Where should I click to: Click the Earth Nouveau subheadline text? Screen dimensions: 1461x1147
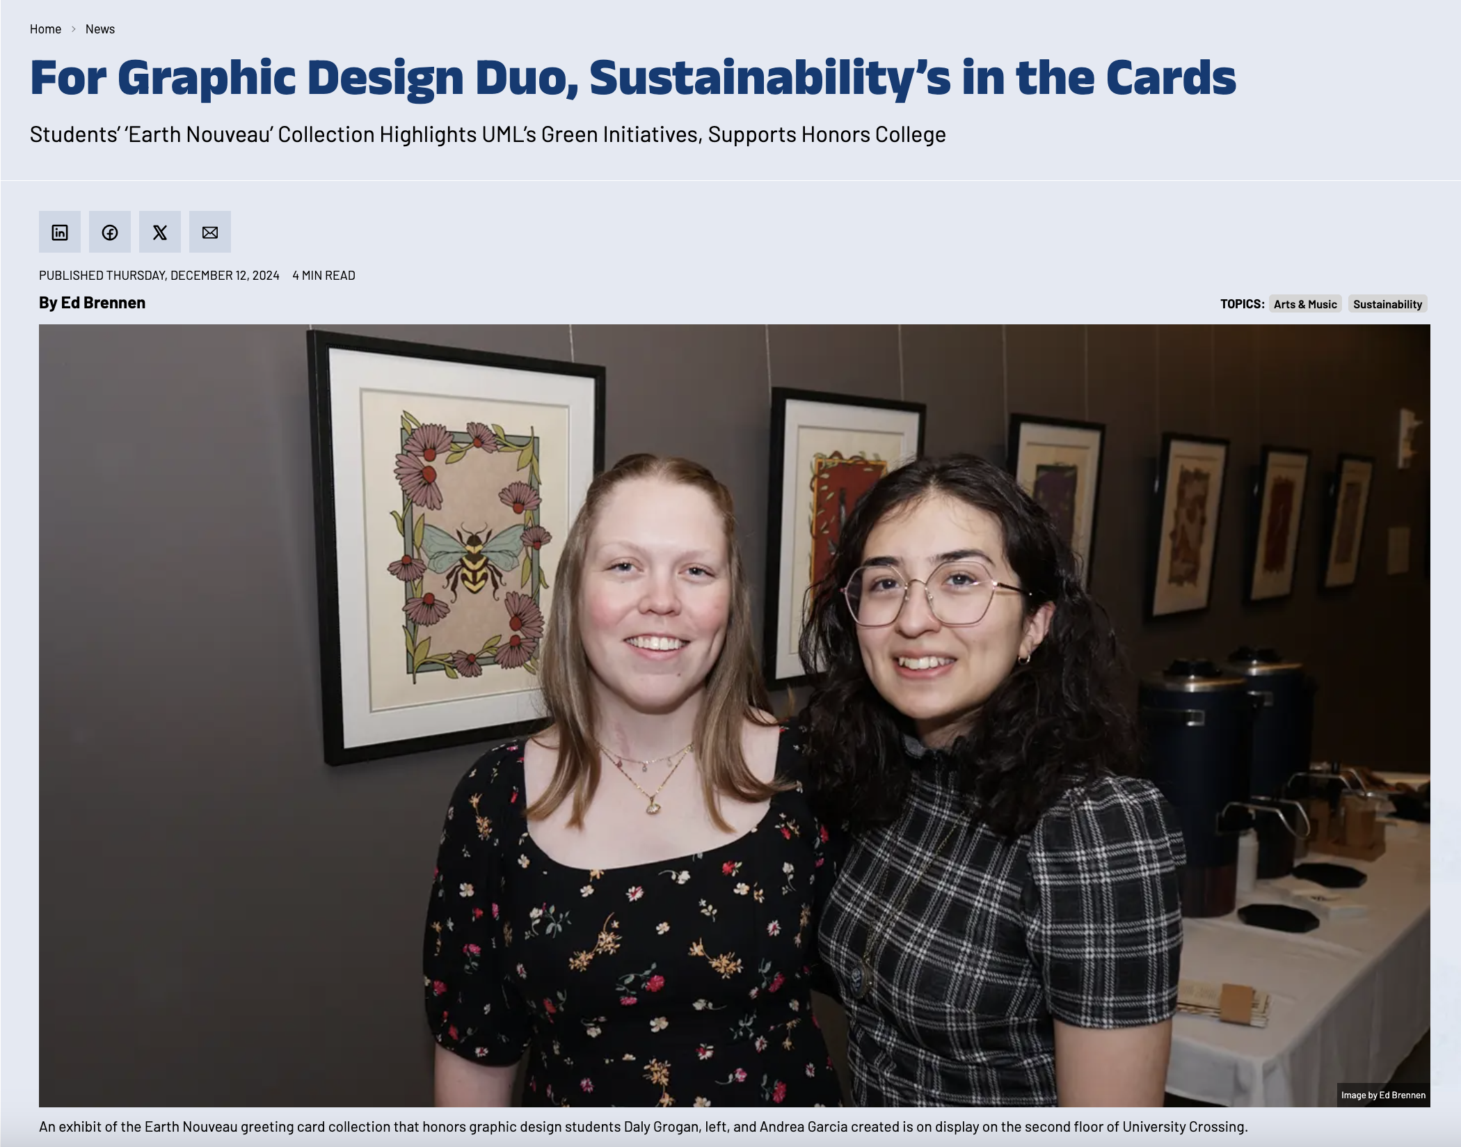[488, 134]
